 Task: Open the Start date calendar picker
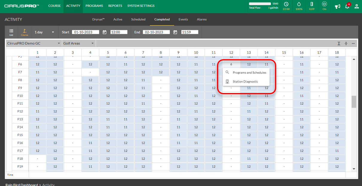click(105, 32)
